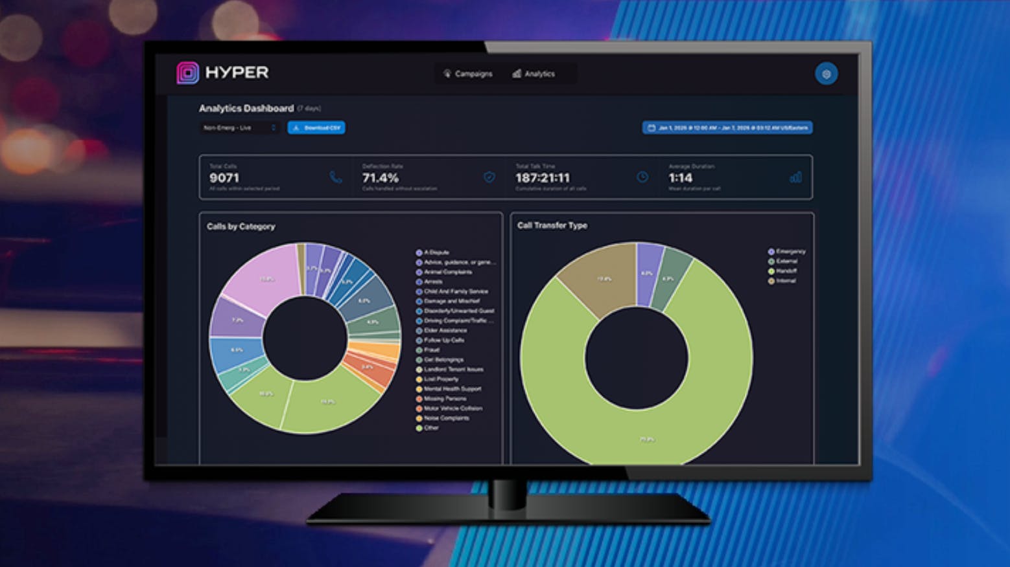1010x567 pixels.
Task: Switch to the Analytics tab
Action: point(534,74)
